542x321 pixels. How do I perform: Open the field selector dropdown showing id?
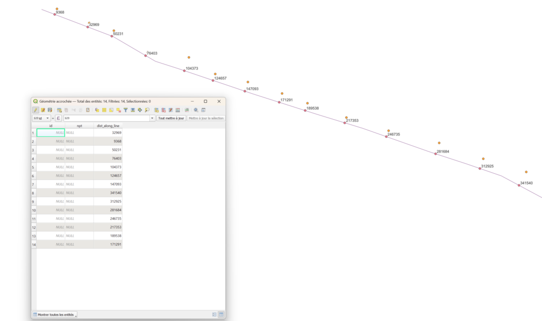tap(41, 118)
